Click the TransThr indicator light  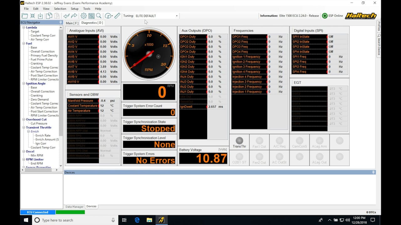click(239, 141)
